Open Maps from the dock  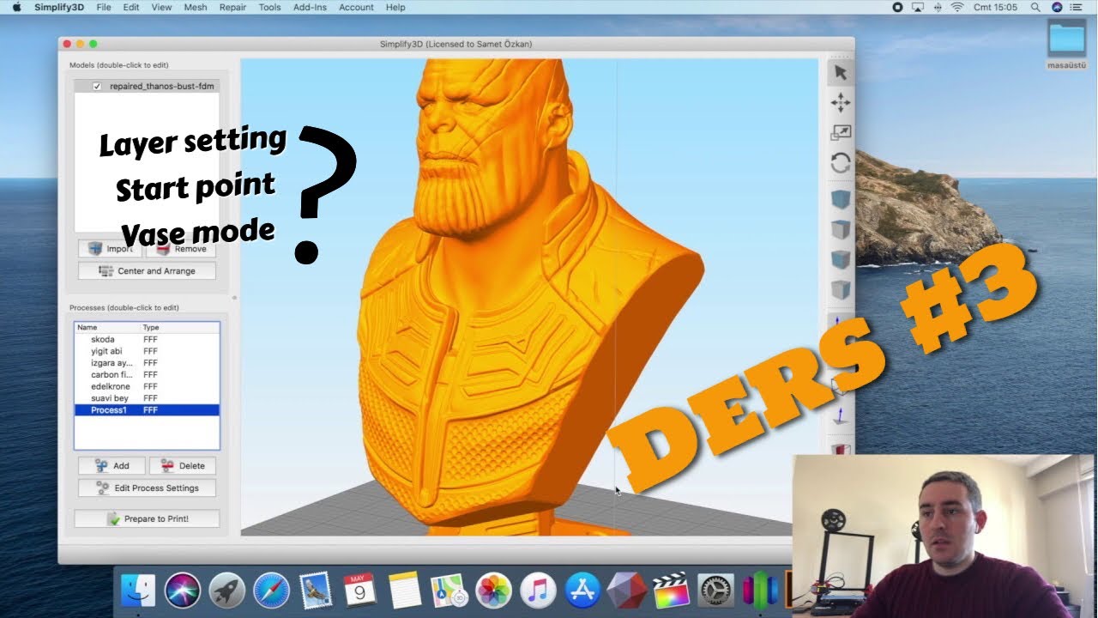coord(449,590)
